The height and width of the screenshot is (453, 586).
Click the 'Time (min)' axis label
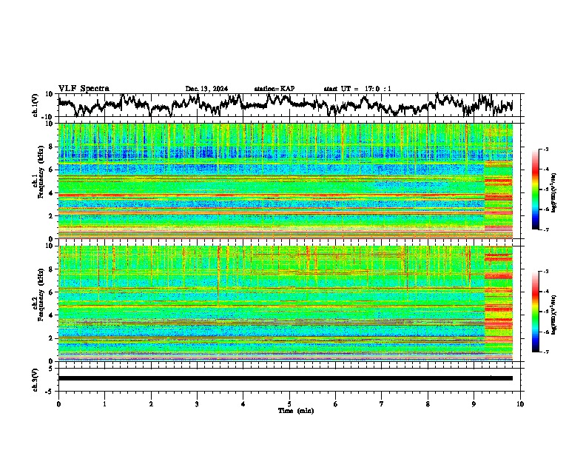pyautogui.click(x=296, y=411)
